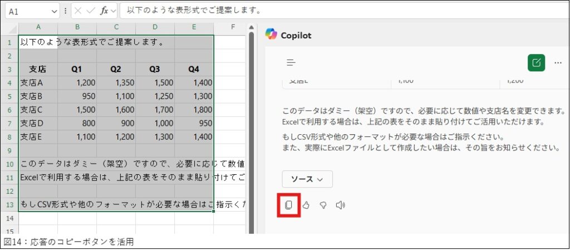
Task: Click the Name Box showing A1
Action: tap(28, 11)
